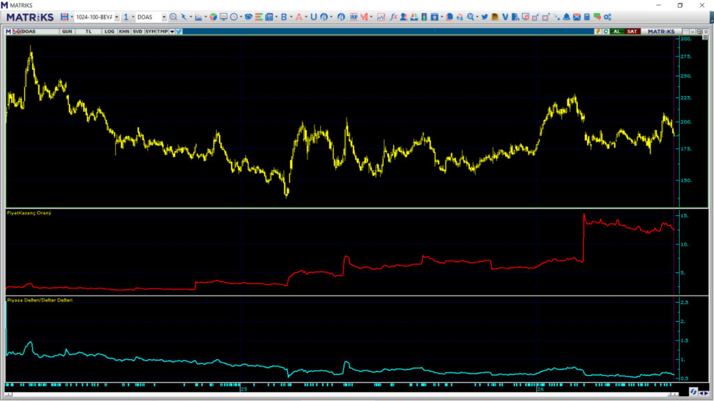The image size is (714, 401).
Task: Click the alarm bell icon
Action: (566, 17)
